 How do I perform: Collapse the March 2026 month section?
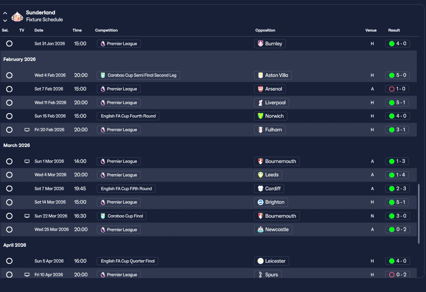pos(17,145)
